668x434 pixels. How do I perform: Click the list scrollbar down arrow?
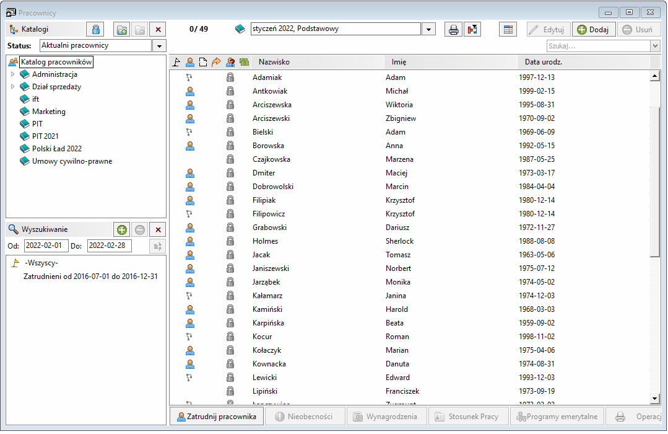point(655,399)
